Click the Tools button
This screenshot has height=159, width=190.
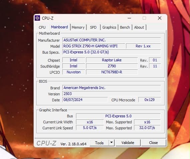pyautogui.click(x=99, y=143)
